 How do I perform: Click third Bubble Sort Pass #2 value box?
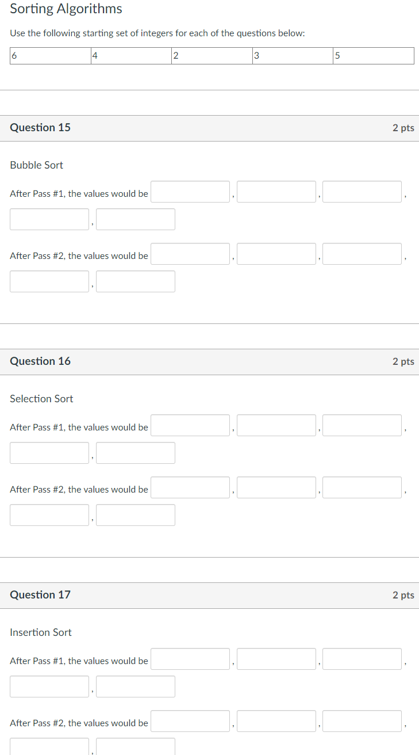pos(362,254)
